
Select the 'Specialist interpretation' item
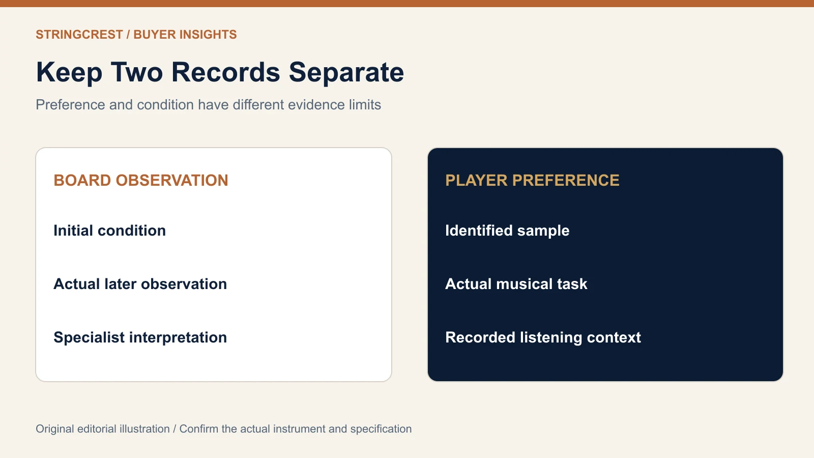click(x=140, y=337)
